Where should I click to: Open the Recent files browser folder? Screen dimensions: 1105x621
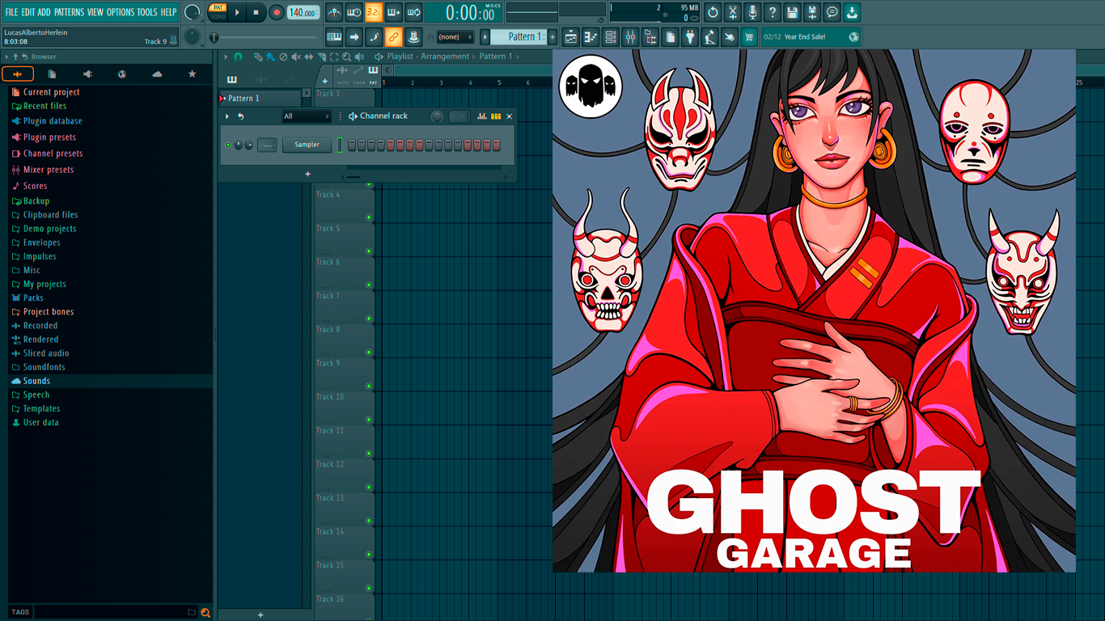click(x=44, y=106)
